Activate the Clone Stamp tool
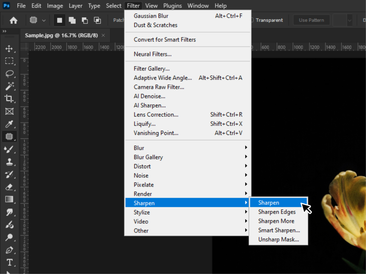Screen dimensions: 366x274 [x=10, y=162]
